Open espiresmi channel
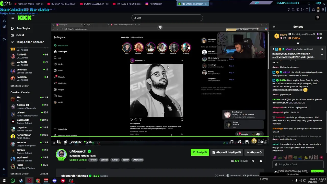Image resolution: width=327 pixels, height=184 pixels. tap(29, 159)
